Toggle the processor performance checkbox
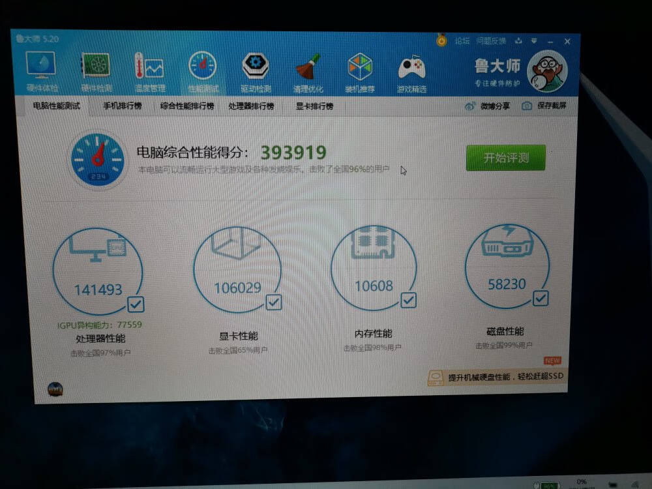 click(x=136, y=304)
